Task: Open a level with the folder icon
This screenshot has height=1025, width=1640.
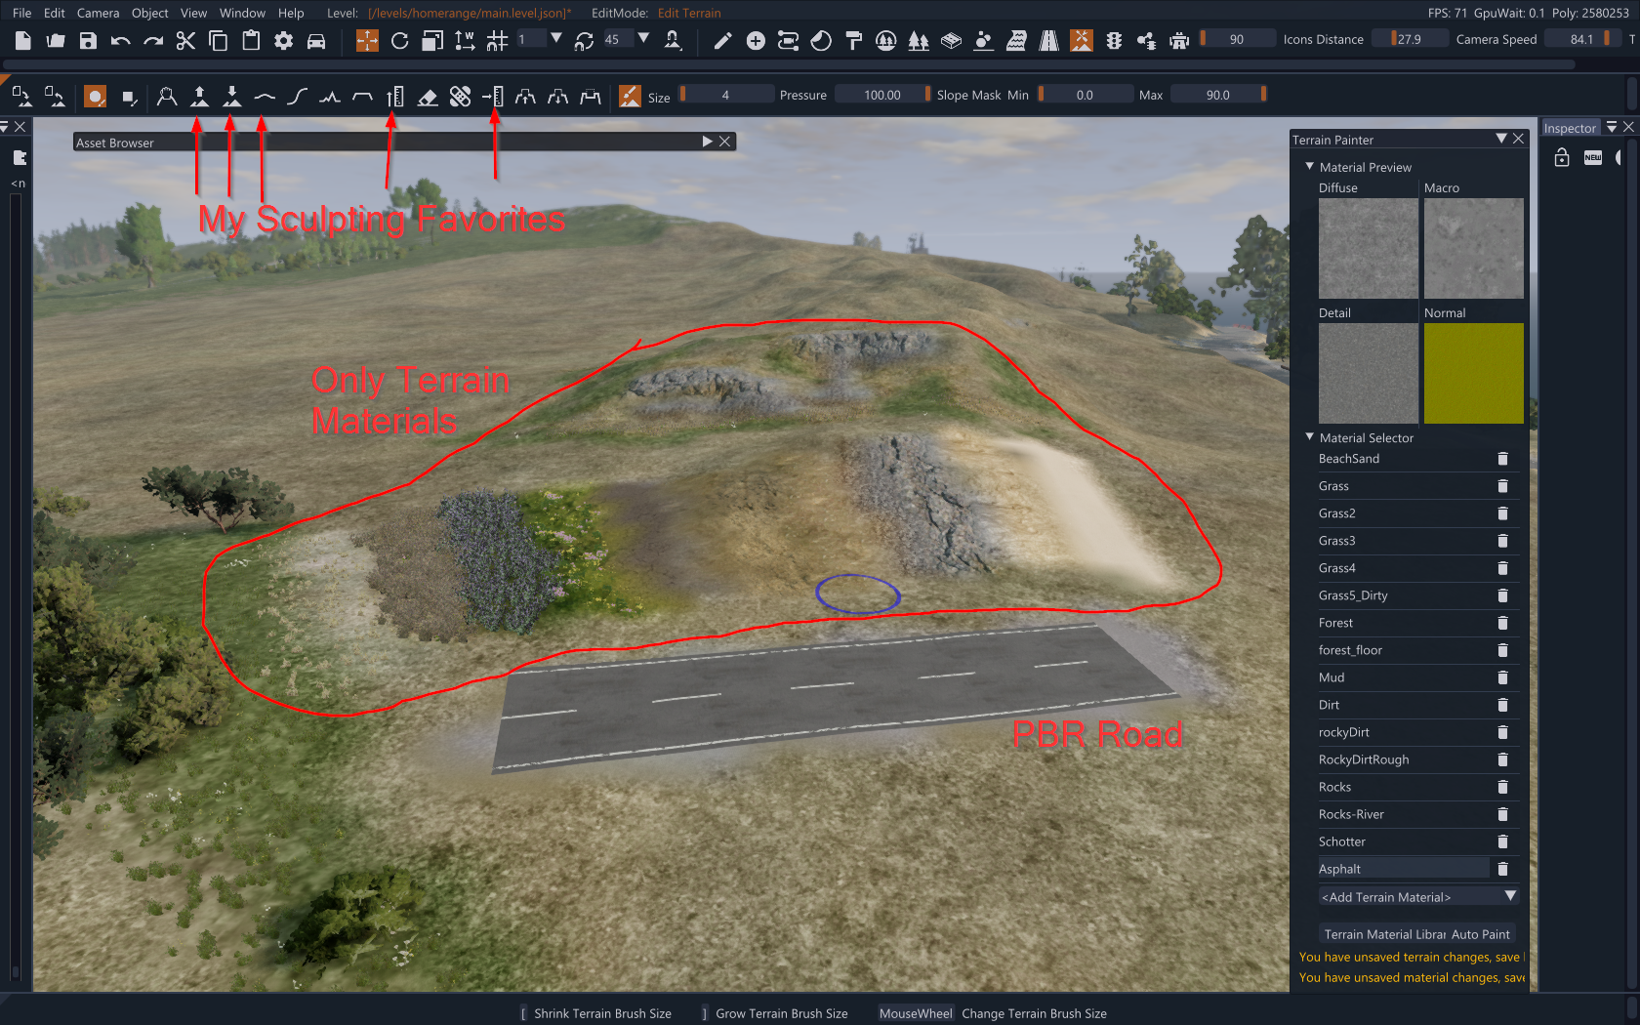Action: 56,40
